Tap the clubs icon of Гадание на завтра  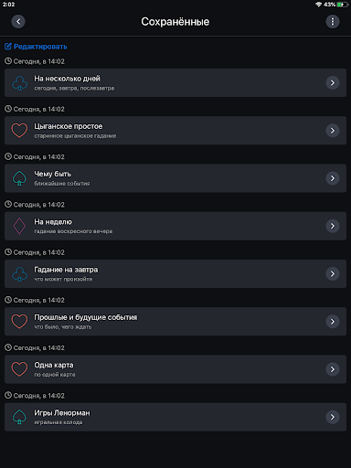pyautogui.click(x=19, y=274)
